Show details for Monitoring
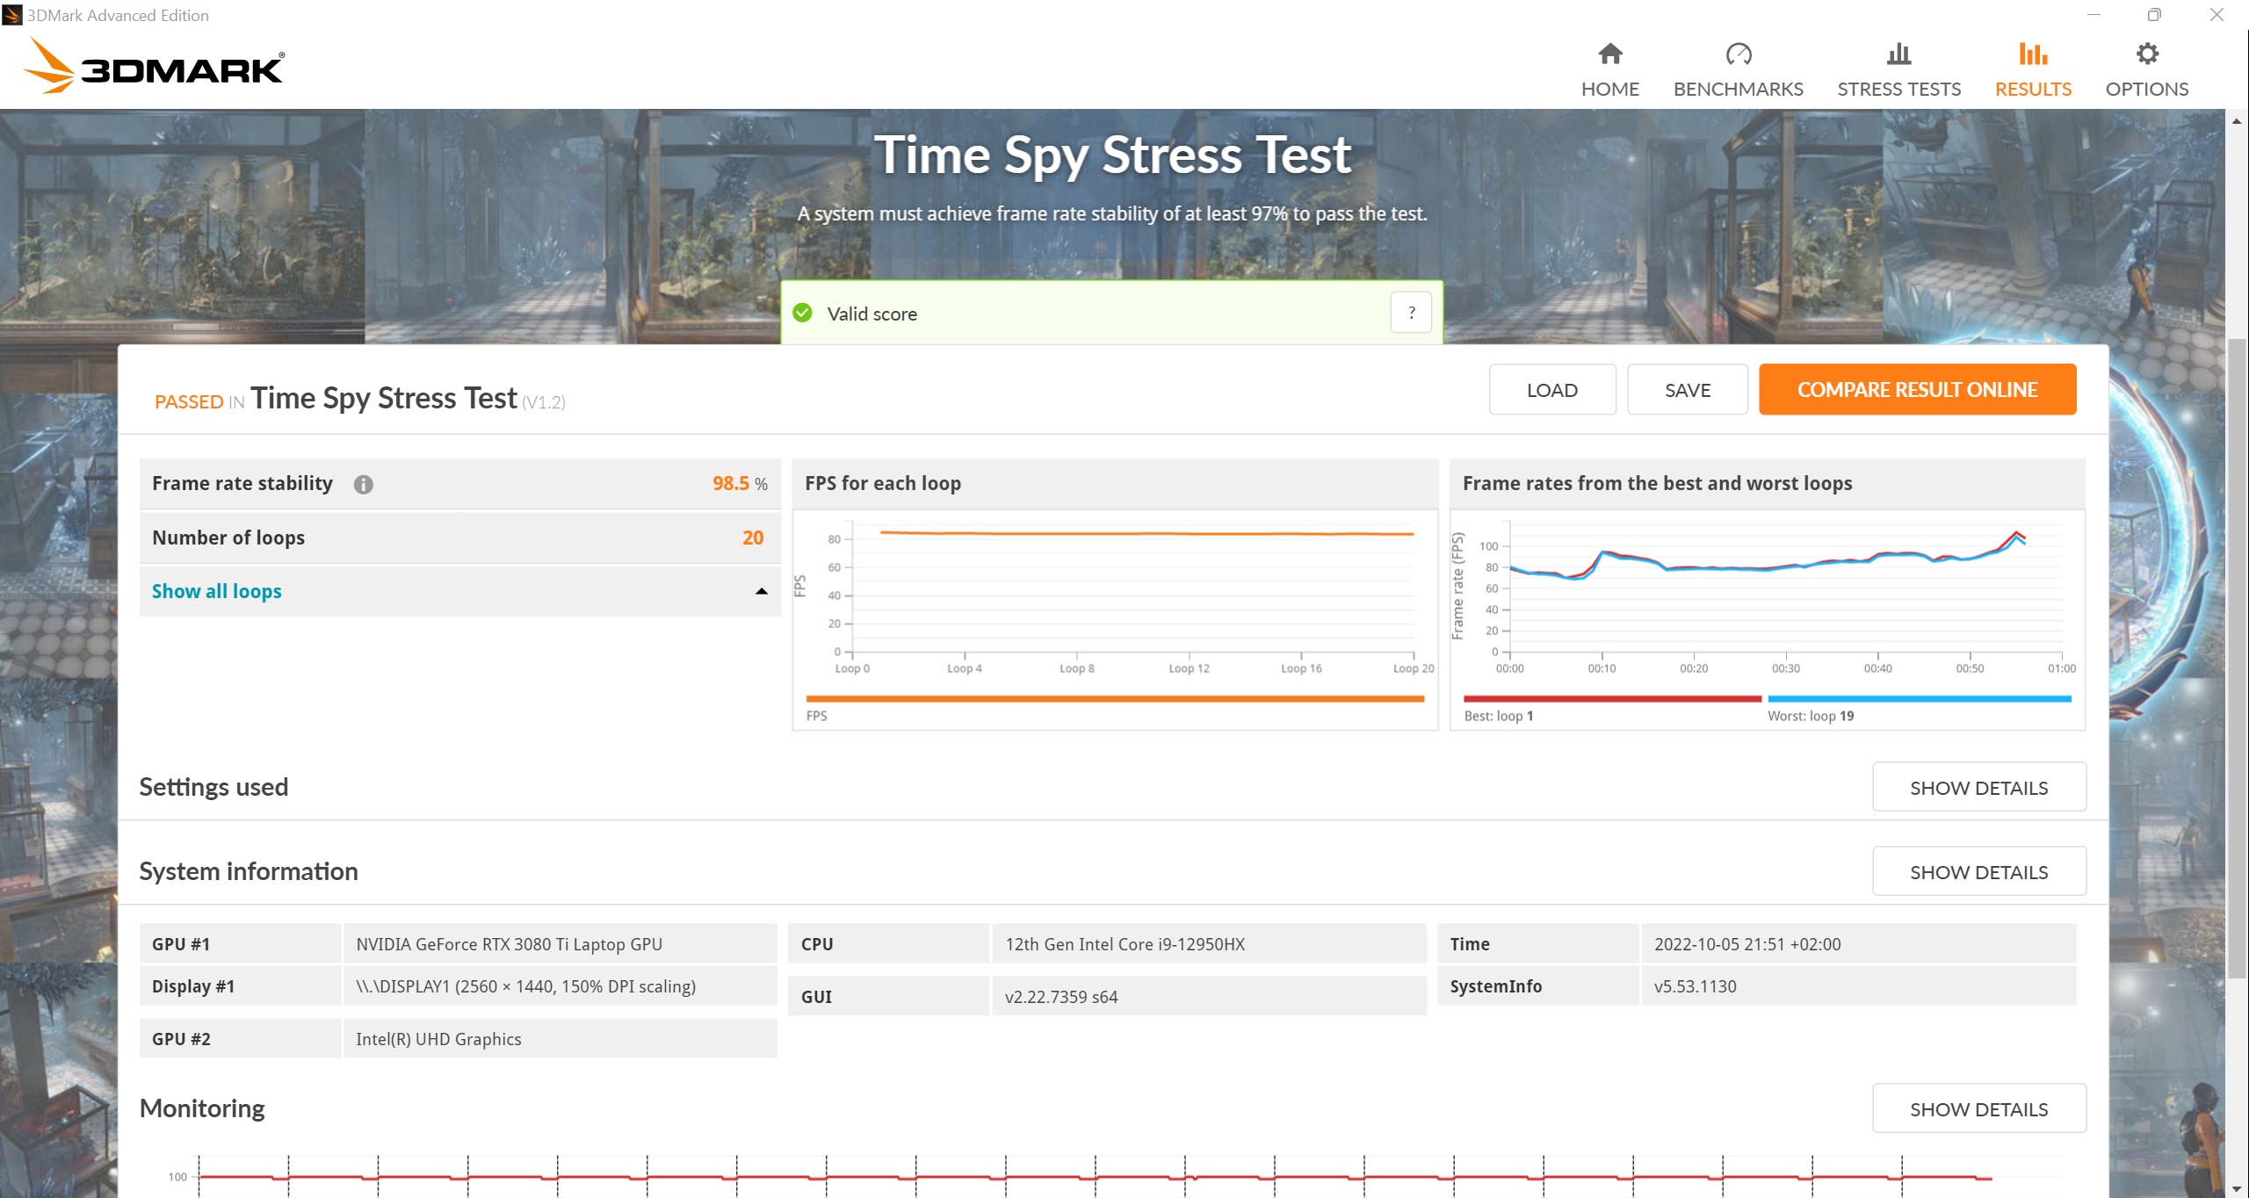 click(1978, 1108)
